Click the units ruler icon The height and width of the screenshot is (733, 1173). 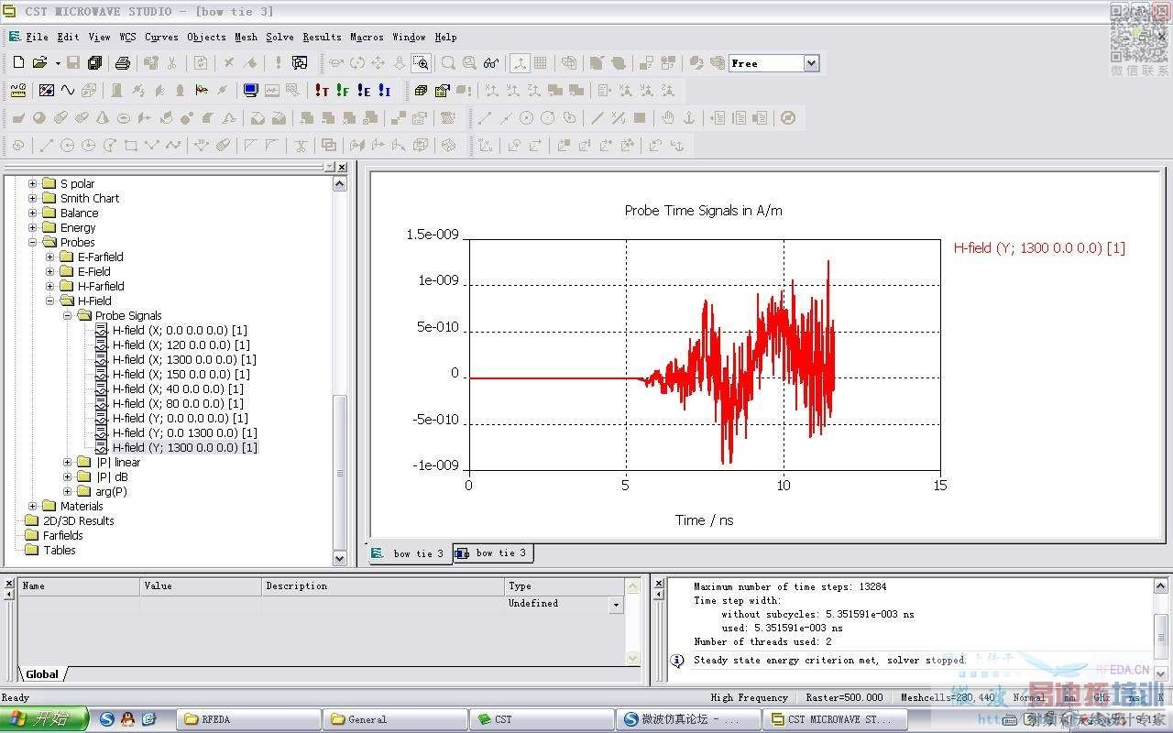[18, 91]
